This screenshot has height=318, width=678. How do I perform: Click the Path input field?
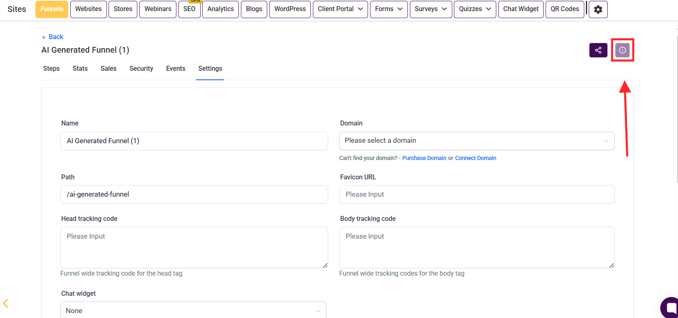coord(194,195)
